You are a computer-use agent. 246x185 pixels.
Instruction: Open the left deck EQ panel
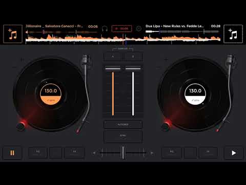click(37, 153)
